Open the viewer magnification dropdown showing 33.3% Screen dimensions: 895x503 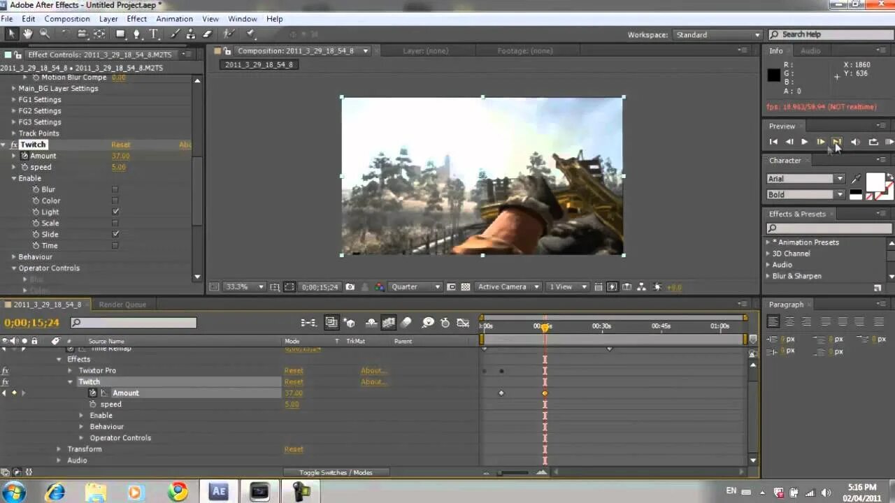245,286
